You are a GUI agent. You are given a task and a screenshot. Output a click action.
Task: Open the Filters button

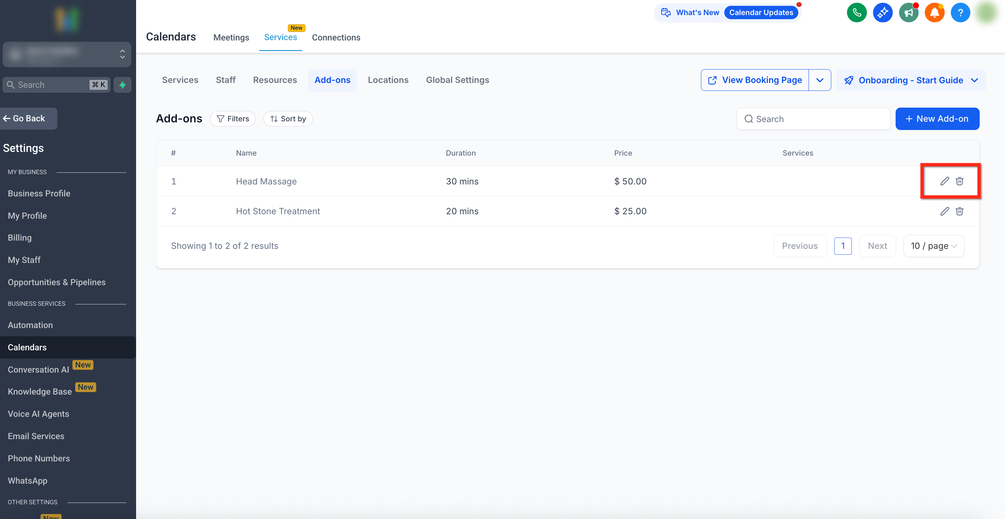coord(232,119)
